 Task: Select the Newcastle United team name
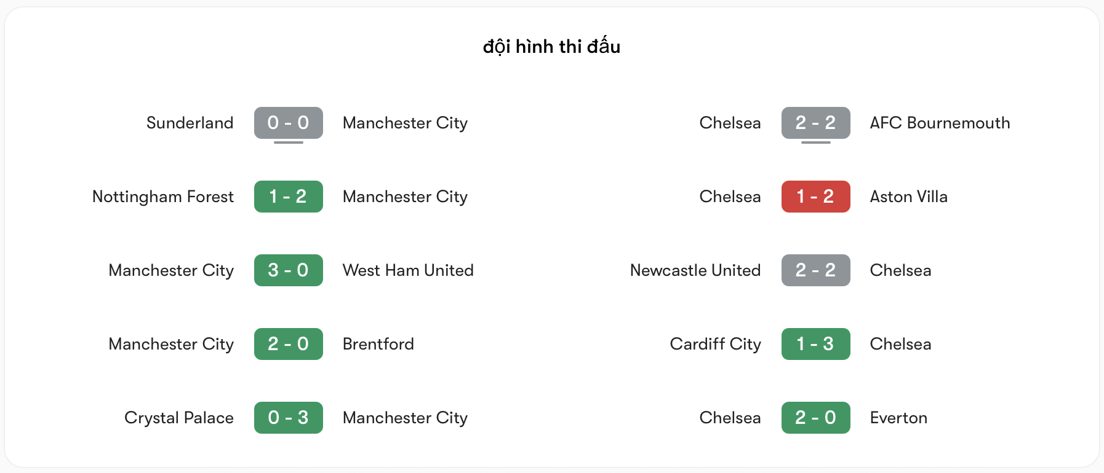coord(695,270)
